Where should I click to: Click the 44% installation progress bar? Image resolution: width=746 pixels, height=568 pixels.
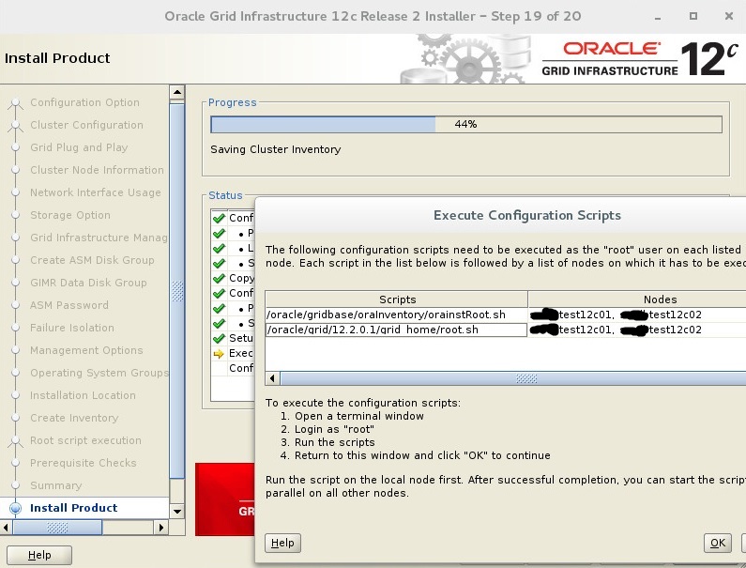pyautogui.click(x=466, y=124)
